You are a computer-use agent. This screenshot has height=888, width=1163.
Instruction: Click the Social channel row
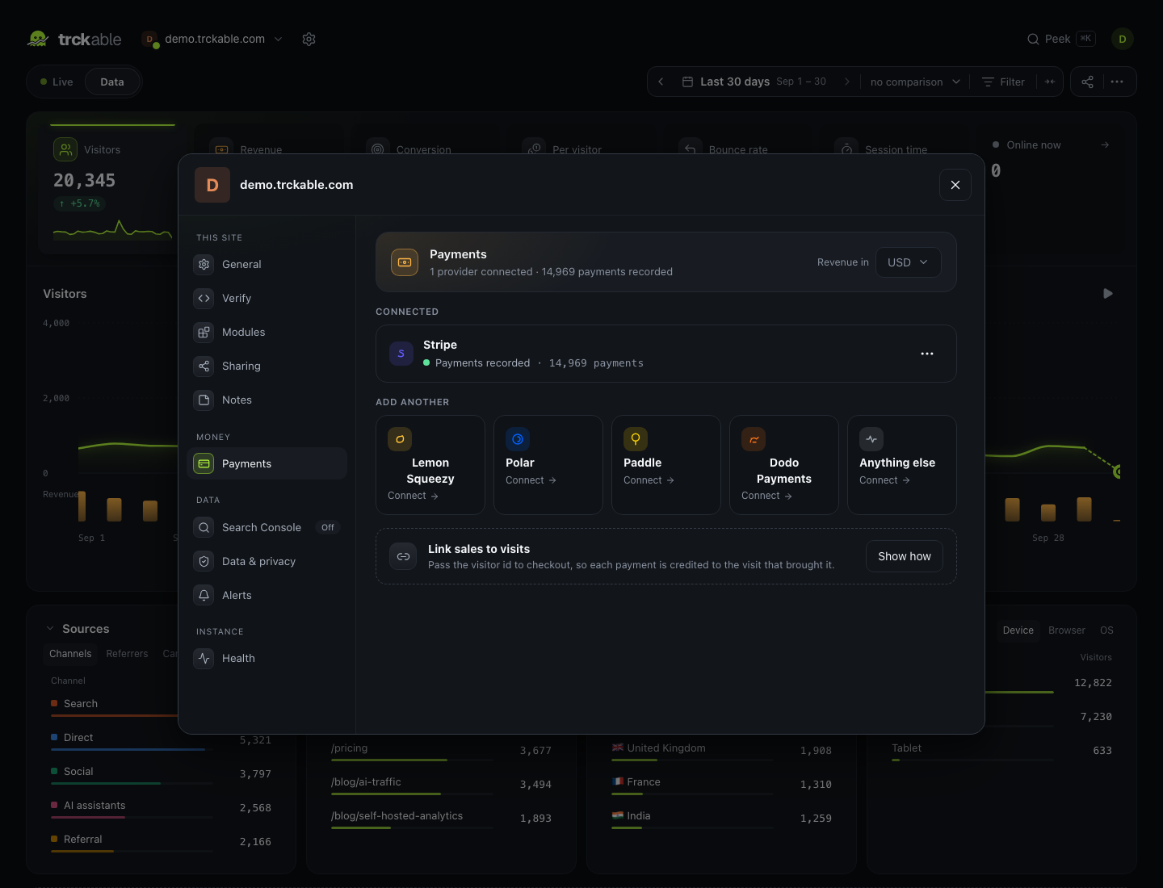click(x=162, y=773)
